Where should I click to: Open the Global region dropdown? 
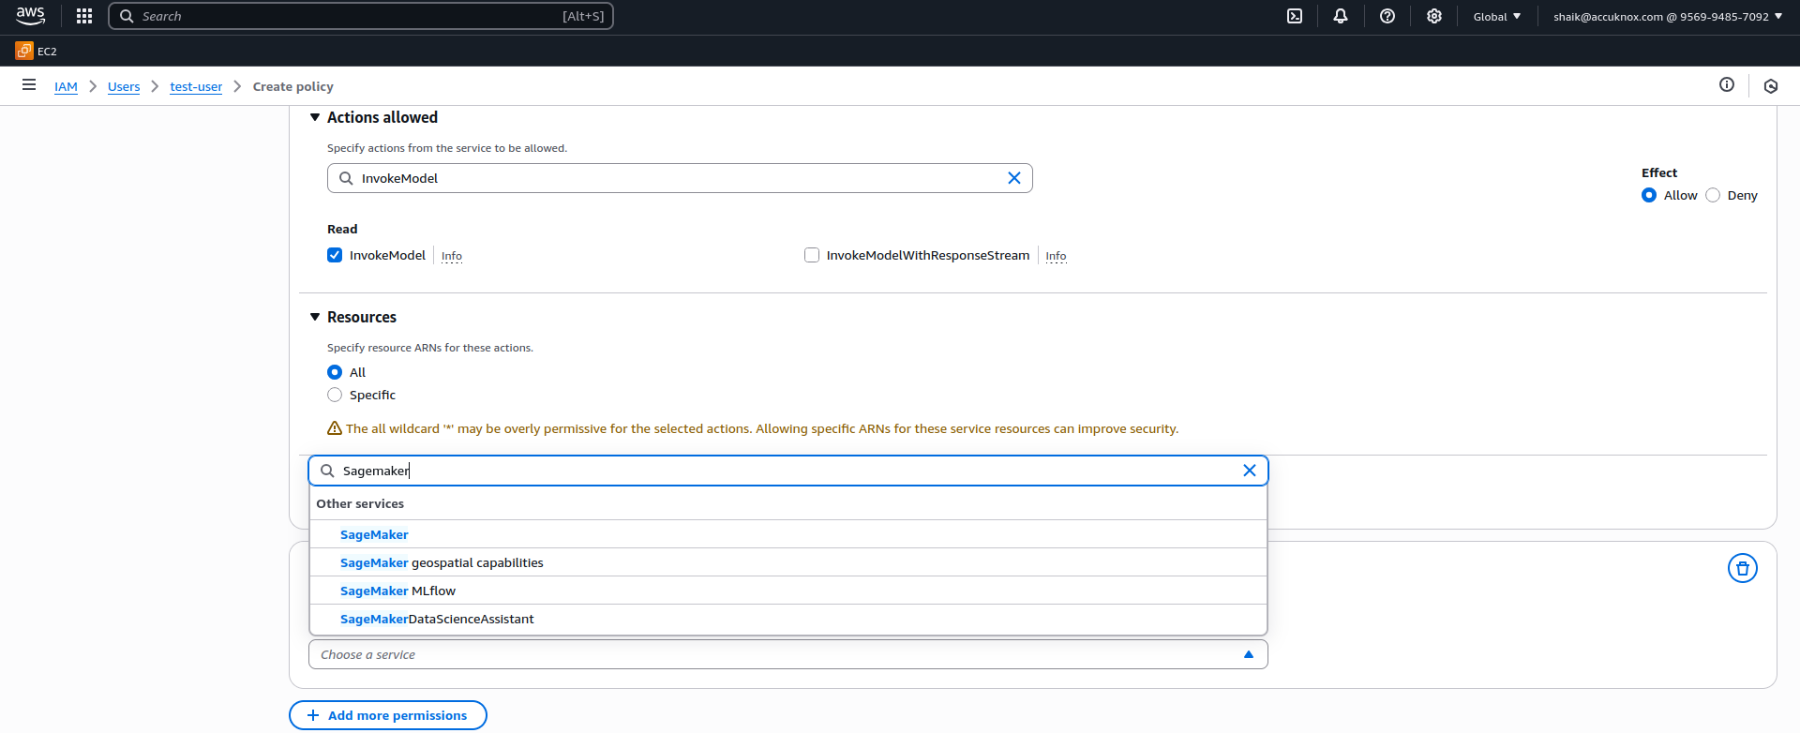click(1496, 16)
